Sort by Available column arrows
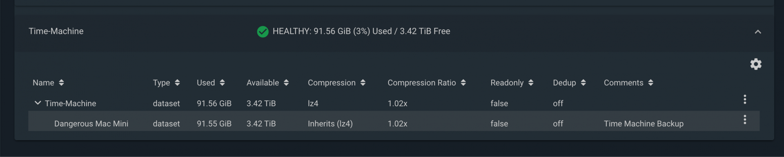The image size is (784, 157). tap(286, 83)
